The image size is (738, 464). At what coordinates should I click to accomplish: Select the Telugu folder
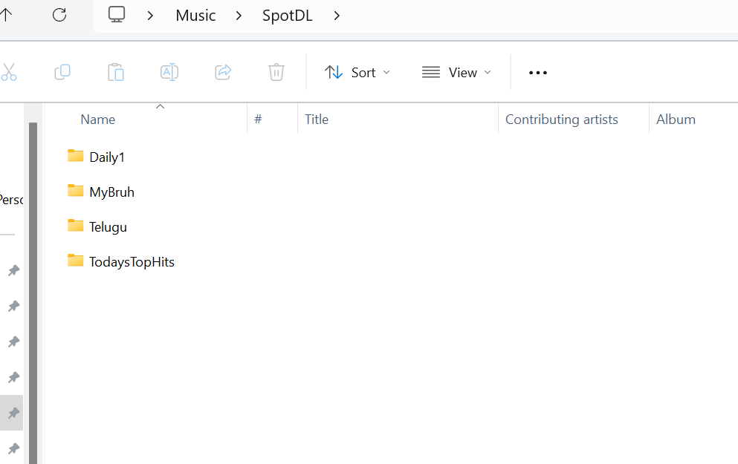point(108,226)
